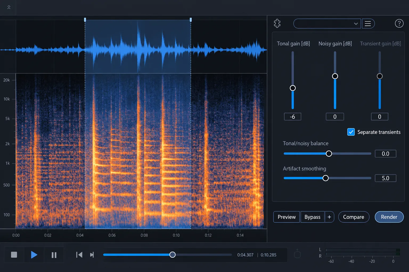Jump to start with the skip-back icon

point(79,255)
